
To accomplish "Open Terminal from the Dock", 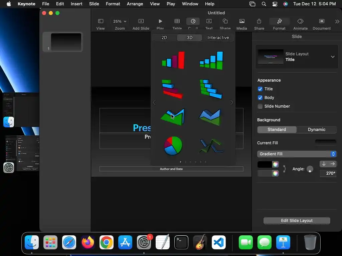I will point(181,242).
